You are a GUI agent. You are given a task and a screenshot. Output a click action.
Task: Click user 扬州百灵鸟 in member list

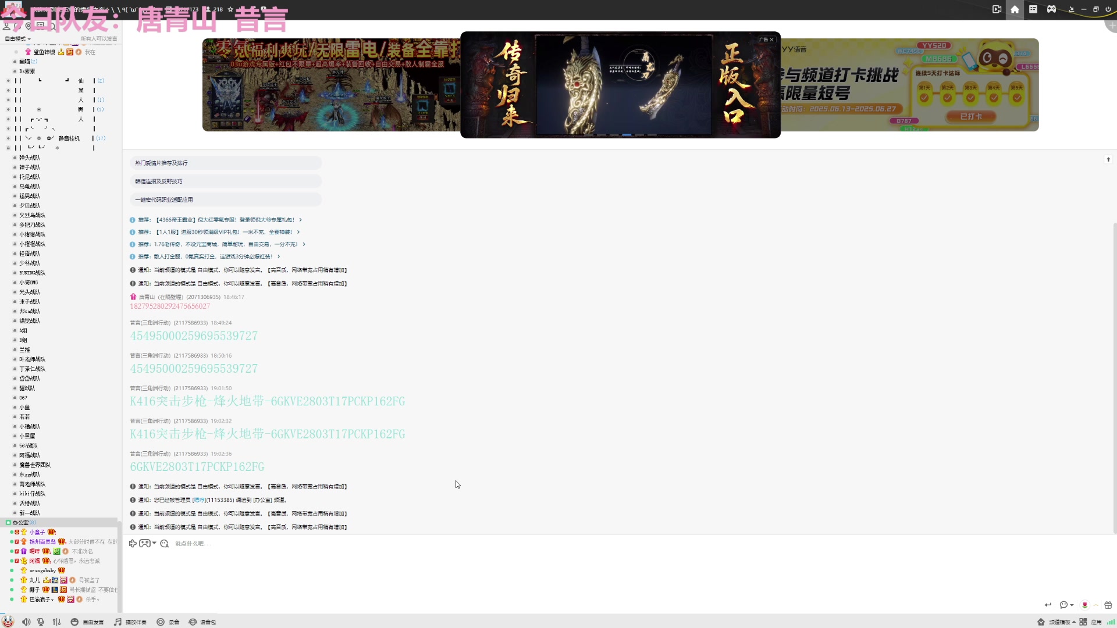pos(42,542)
